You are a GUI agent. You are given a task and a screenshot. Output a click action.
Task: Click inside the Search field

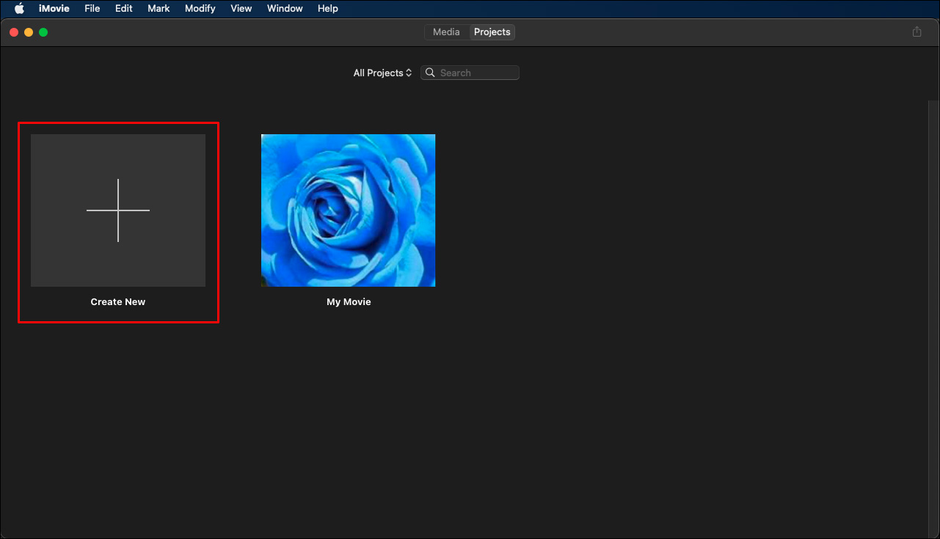(x=473, y=73)
